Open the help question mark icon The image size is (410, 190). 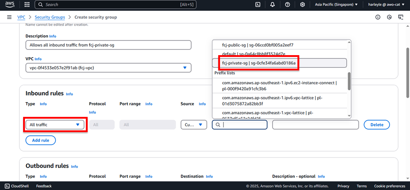pos(288,4)
